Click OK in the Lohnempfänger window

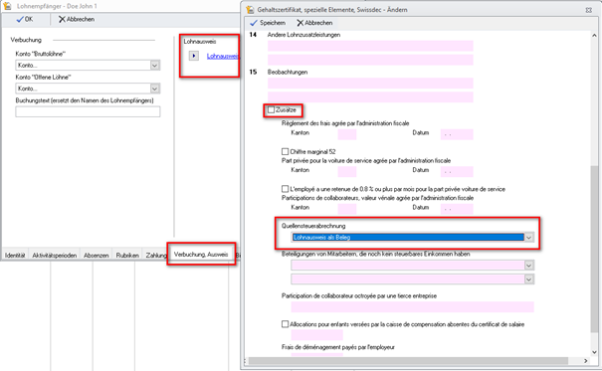25,19
